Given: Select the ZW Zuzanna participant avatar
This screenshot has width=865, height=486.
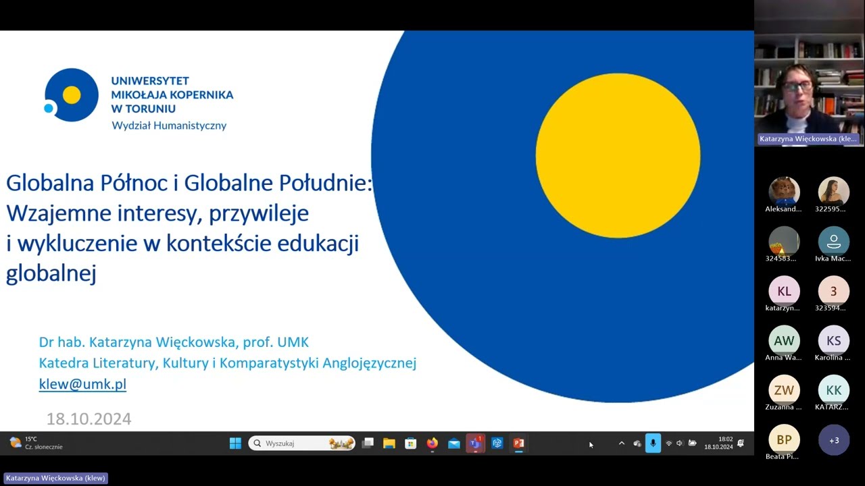Looking at the screenshot, I should (x=784, y=390).
